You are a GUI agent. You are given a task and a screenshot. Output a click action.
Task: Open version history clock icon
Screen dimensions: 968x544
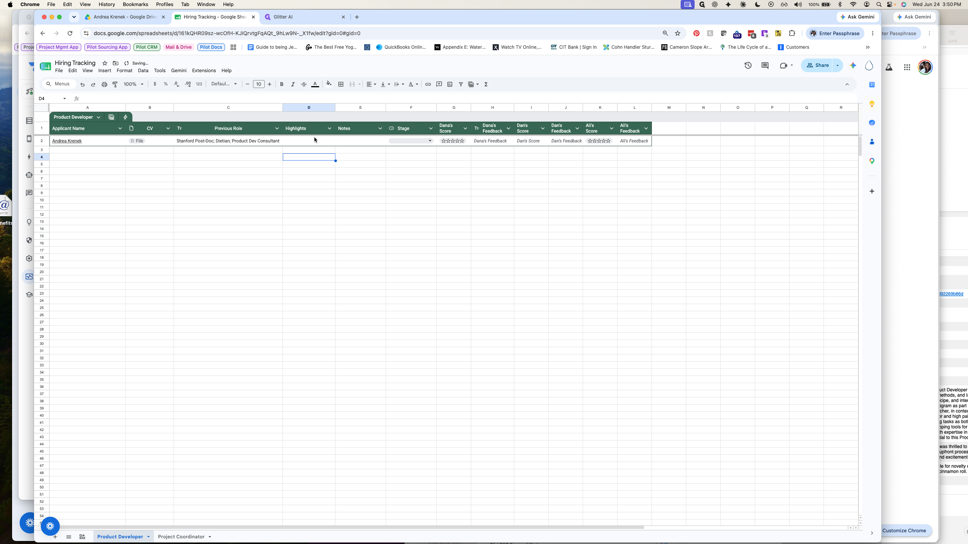click(748, 65)
